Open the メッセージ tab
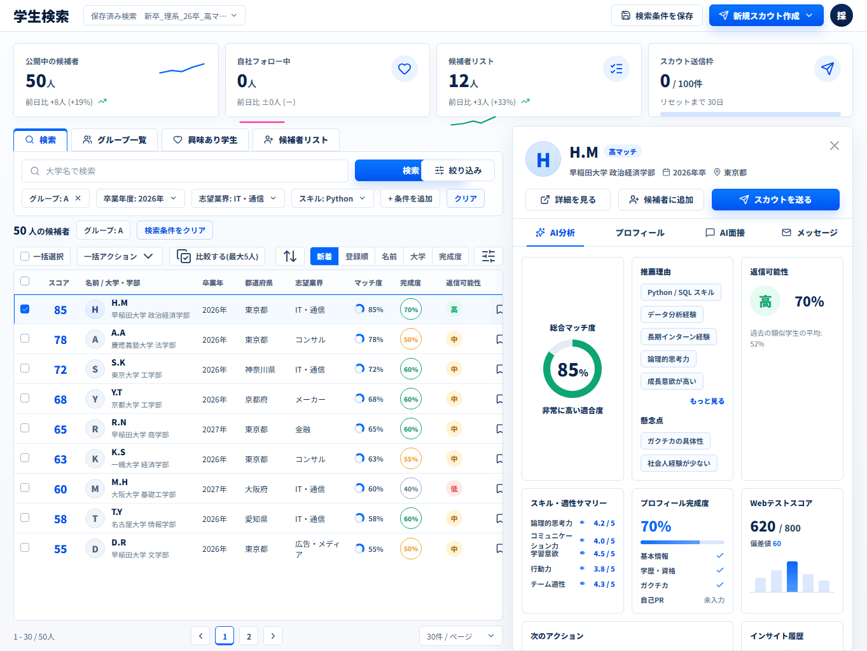The height and width of the screenshot is (651, 867). [x=810, y=233]
